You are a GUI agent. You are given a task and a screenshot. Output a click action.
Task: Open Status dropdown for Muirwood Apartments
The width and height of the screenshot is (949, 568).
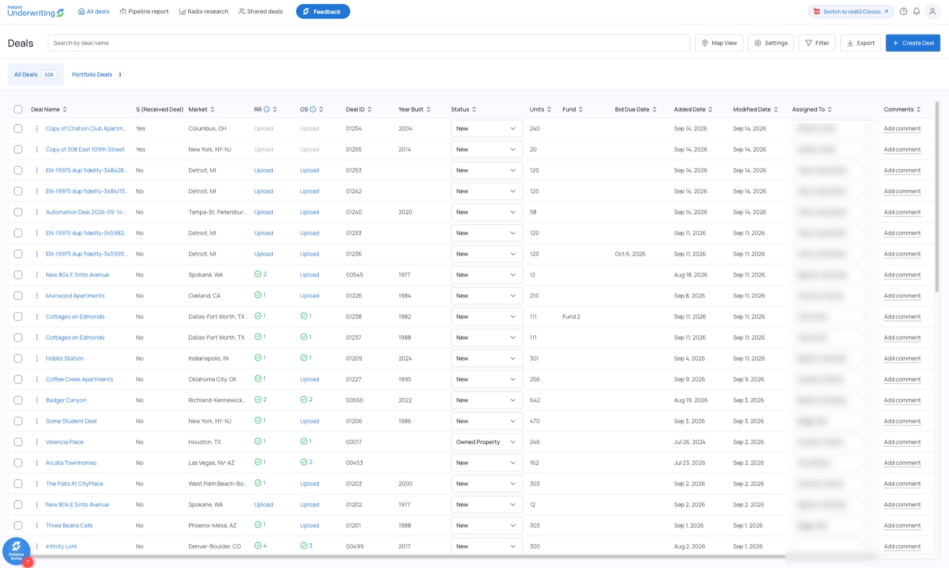tap(487, 295)
